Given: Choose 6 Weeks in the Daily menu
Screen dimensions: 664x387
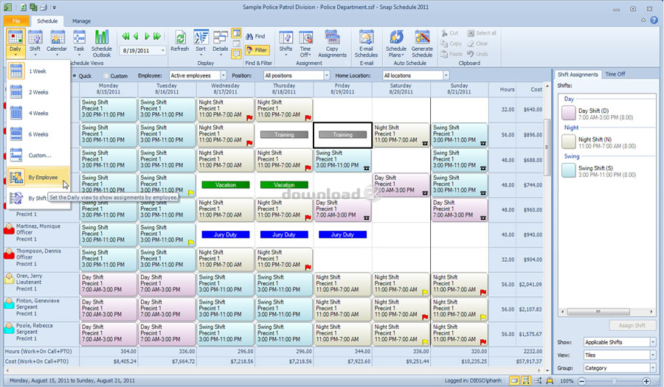Looking at the screenshot, I should point(38,134).
